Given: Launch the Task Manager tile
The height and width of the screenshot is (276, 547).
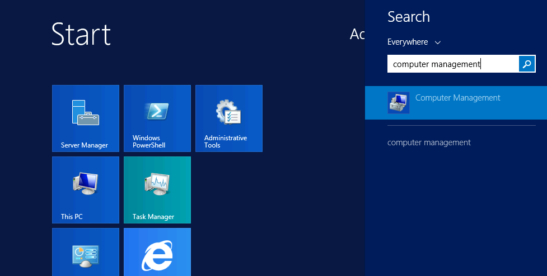Looking at the screenshot, I should (x=157, y=190).
